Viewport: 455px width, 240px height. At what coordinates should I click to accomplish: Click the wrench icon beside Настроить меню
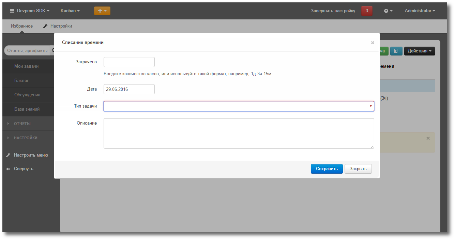pyautogui.click(x=9, y=155)
